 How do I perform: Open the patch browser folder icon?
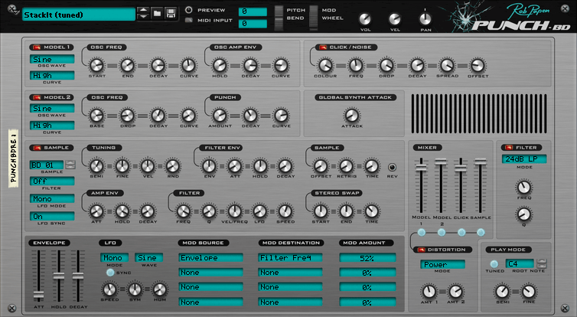157,13
